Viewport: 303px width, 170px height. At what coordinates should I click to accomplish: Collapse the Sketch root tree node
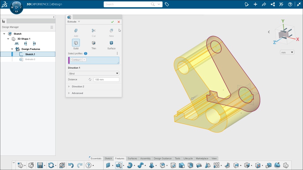pyautogui.click(x=4, y=34)
